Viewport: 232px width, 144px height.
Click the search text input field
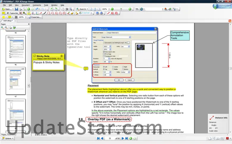pos(153,9)
